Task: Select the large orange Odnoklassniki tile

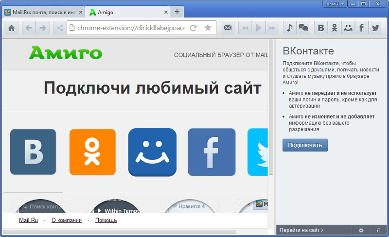Action: pyautogui.click(x=92, y=152)
